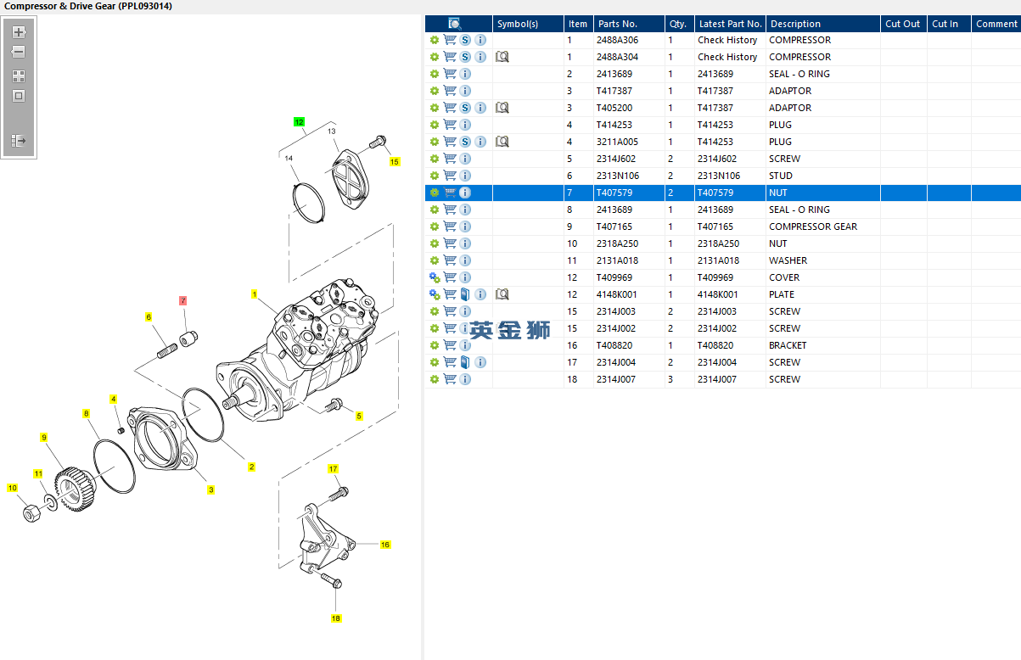This screenshot has height=660, width=1021.
Task: Click the Comment column header
Action: pos(996,24)
